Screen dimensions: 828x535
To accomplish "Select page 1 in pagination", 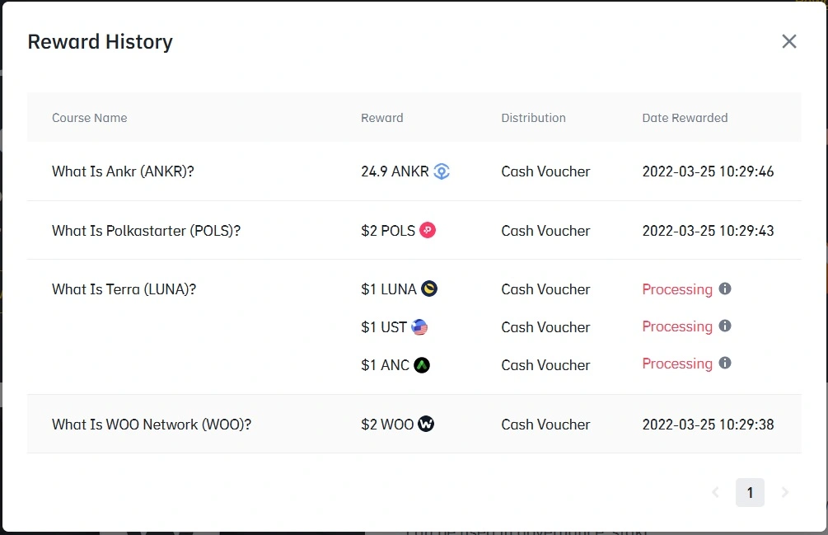I will coord(750,492).
